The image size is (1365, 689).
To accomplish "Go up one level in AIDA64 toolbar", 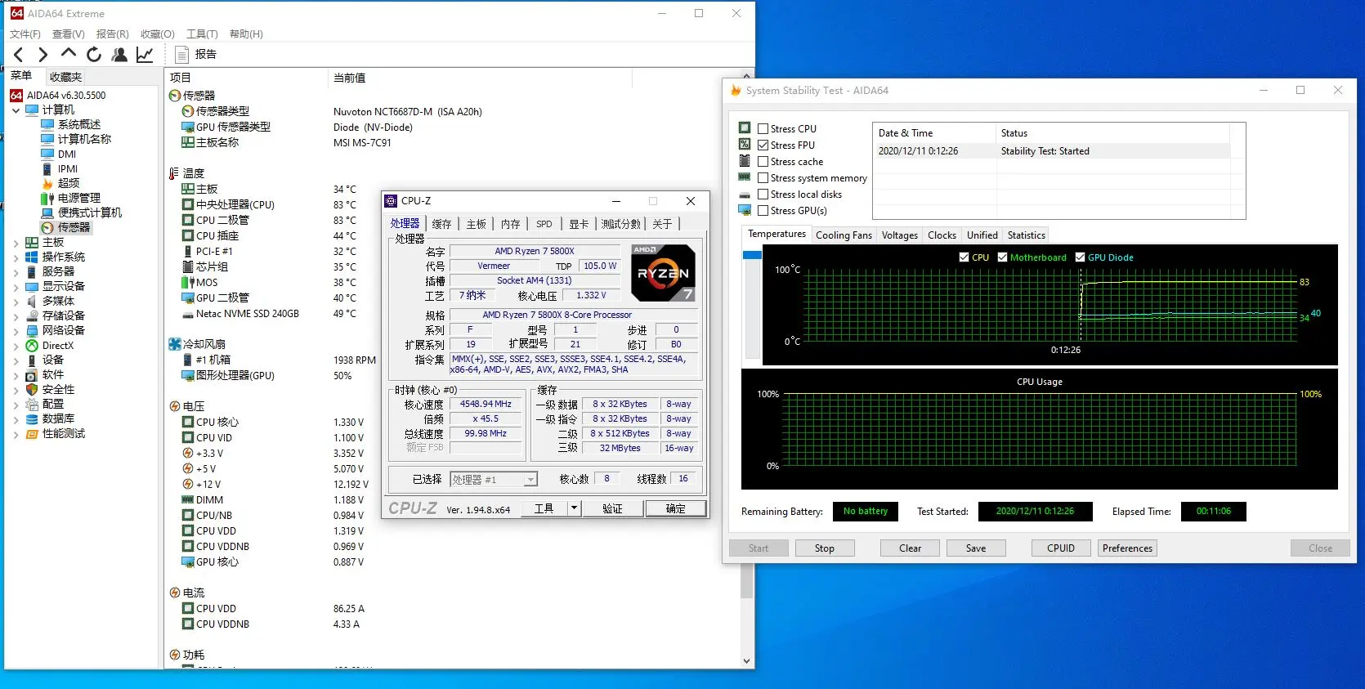I will 69,54.
